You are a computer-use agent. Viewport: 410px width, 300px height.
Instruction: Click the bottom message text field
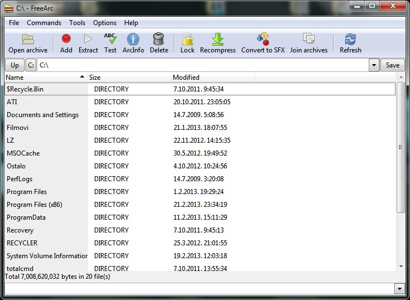tap(199, 289)
